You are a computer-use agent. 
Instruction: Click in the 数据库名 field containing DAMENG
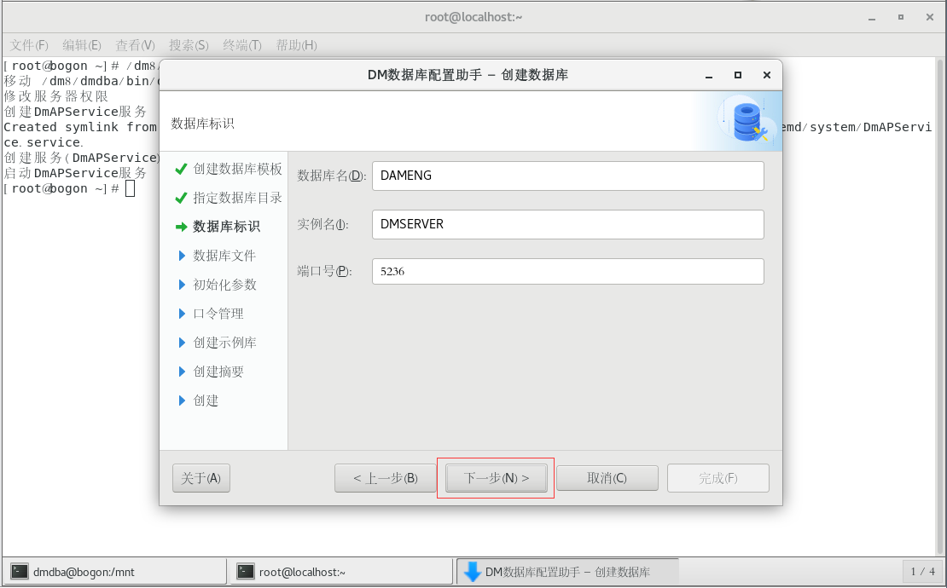(567, 176)
